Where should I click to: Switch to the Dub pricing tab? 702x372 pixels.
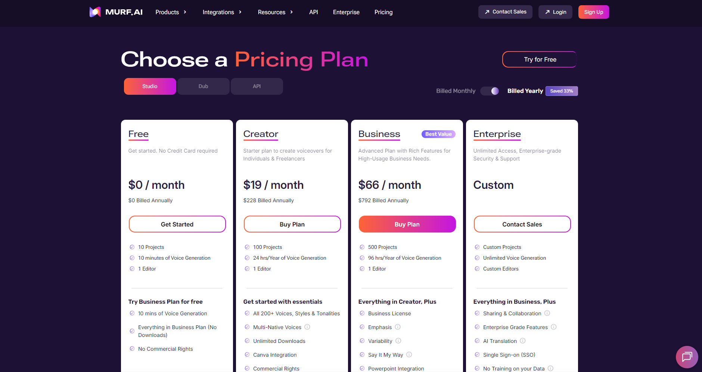(x=203, y=86)
